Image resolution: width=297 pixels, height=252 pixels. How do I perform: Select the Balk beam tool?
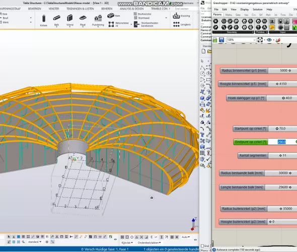tap(57, 21)
